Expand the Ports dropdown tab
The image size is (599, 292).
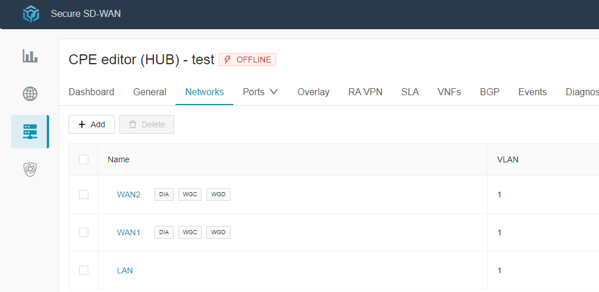pyautogui.click(x=260, y=92)
